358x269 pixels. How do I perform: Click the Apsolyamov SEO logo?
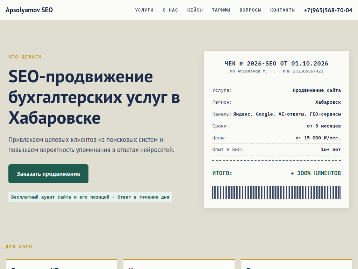pos(29,10)
